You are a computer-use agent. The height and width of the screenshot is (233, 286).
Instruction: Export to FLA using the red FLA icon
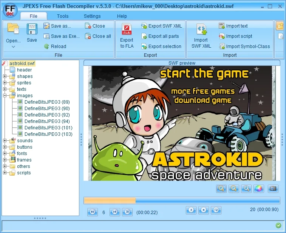[x=127, y=29]
